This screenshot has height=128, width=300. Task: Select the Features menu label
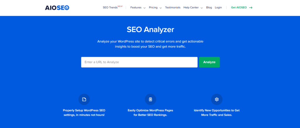pyautogui.click(x=136, y=8)
